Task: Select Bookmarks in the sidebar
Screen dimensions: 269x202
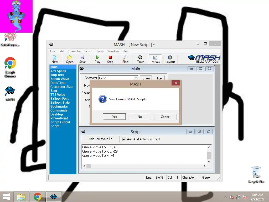Action: [59, 107]
